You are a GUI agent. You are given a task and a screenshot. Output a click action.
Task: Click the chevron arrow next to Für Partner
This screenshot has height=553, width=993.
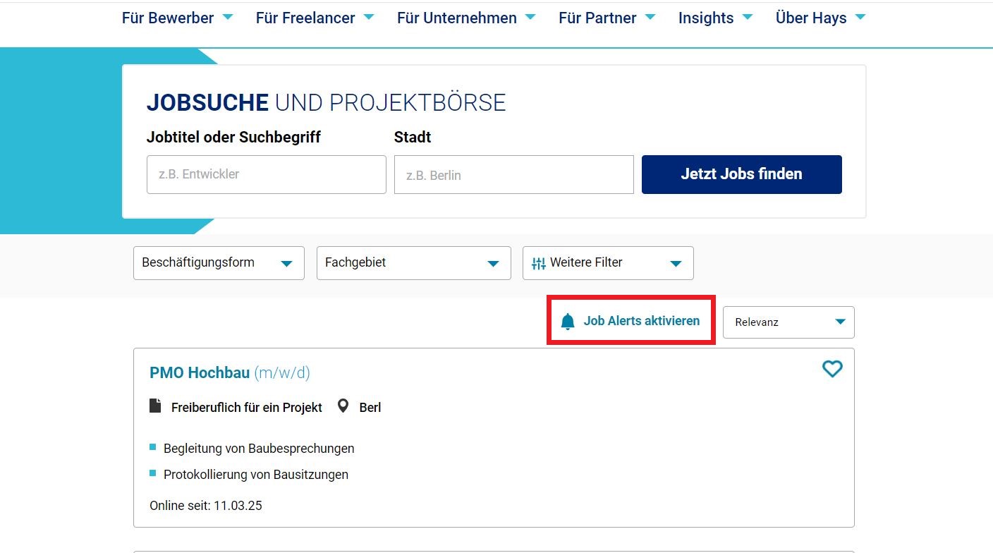[650, 17]
